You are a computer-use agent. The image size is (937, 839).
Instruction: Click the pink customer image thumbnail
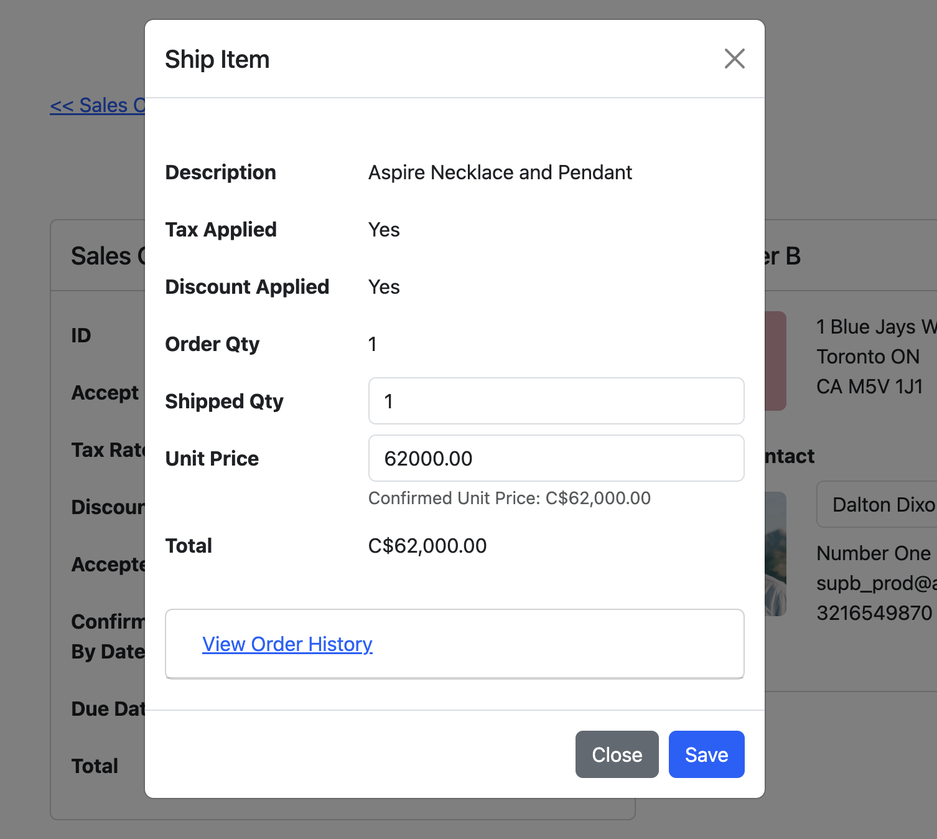click(x=776, y=361)
